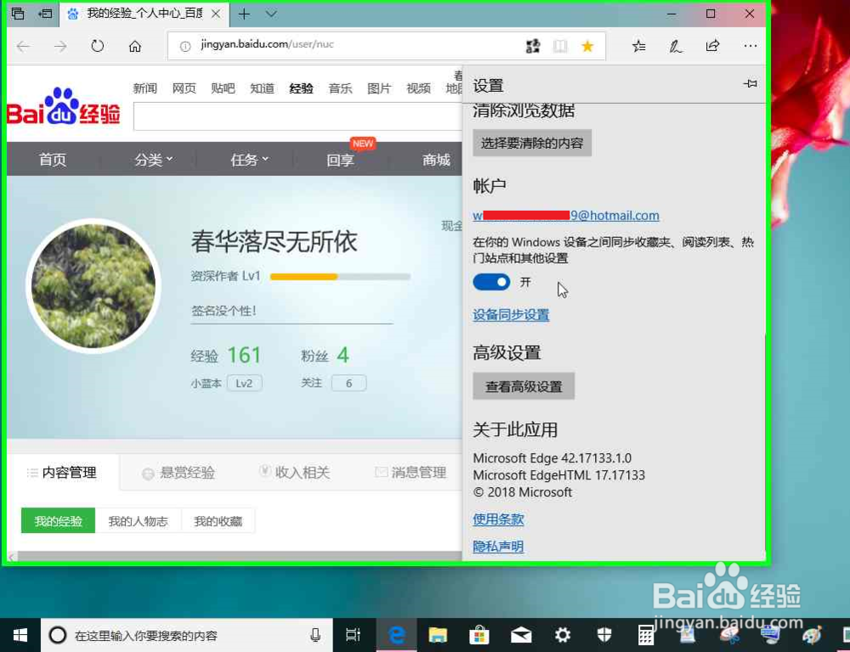Image resolution: width=850 pixels, height=652 pixels.
Task: Open the 设备同步设置 link
Action: (x=511, y=315)
